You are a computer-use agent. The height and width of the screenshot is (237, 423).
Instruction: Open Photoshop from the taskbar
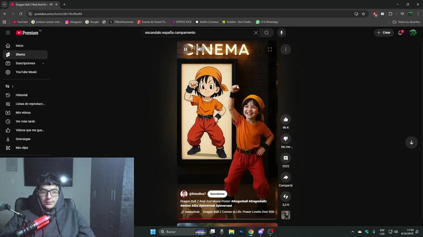point(241,232)
